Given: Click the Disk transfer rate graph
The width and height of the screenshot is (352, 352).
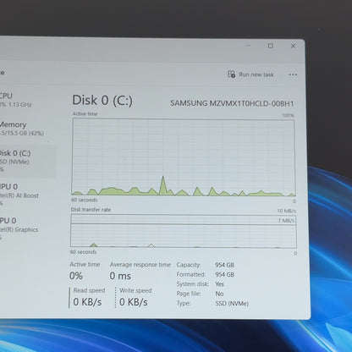Looking at the screenshot, I should coord(184,231).
